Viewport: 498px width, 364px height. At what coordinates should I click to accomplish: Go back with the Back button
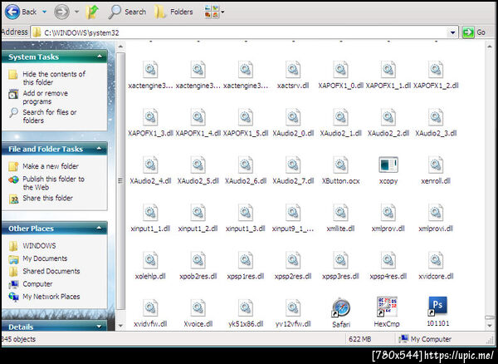pos(21,12)
